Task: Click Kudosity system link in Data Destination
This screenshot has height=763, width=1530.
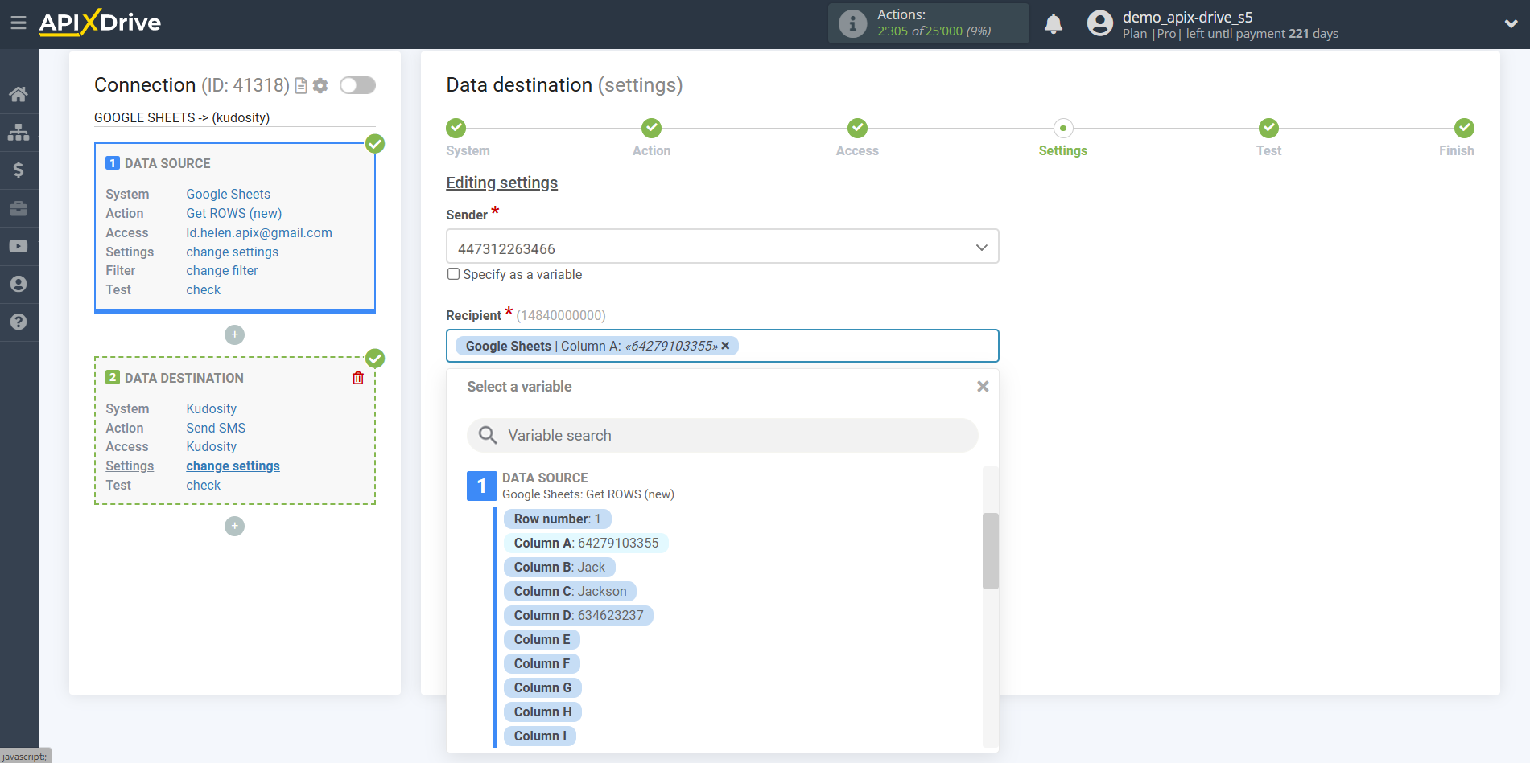Action: pos(211,408)
